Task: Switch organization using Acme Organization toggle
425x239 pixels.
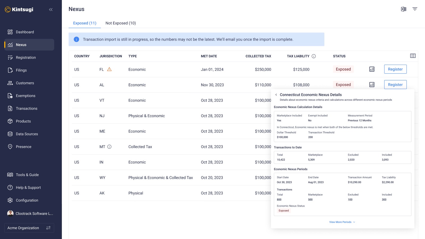Action: (48, 228)
